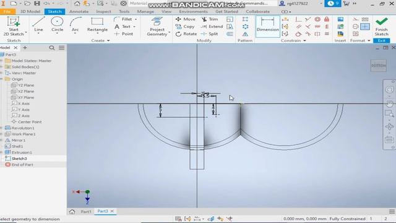Switch to Part1 document tab
Viewport: 396px width, 223px height.
[x=86, y=212]
